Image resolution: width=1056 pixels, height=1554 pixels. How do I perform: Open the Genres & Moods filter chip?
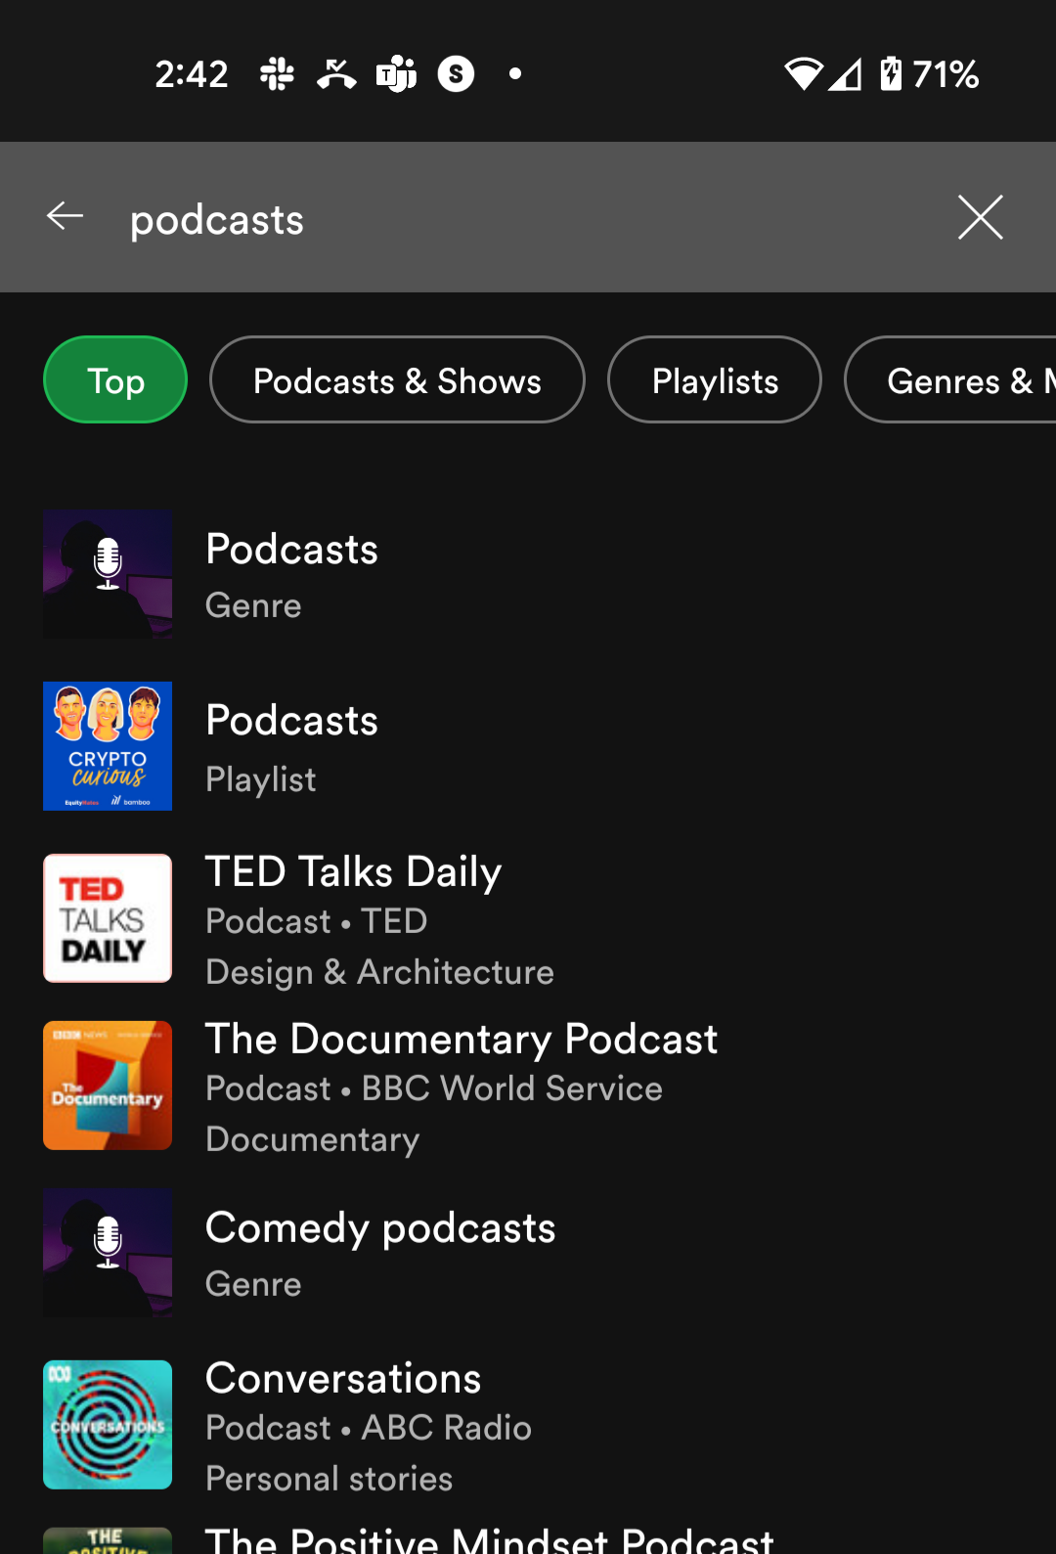point(950,379)
